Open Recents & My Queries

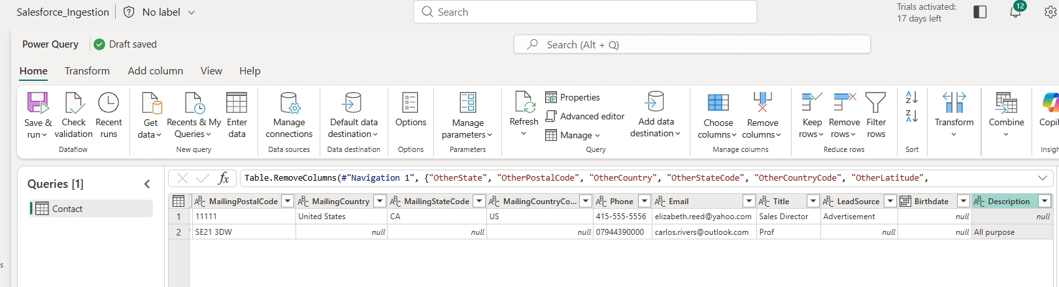(193, 115)
